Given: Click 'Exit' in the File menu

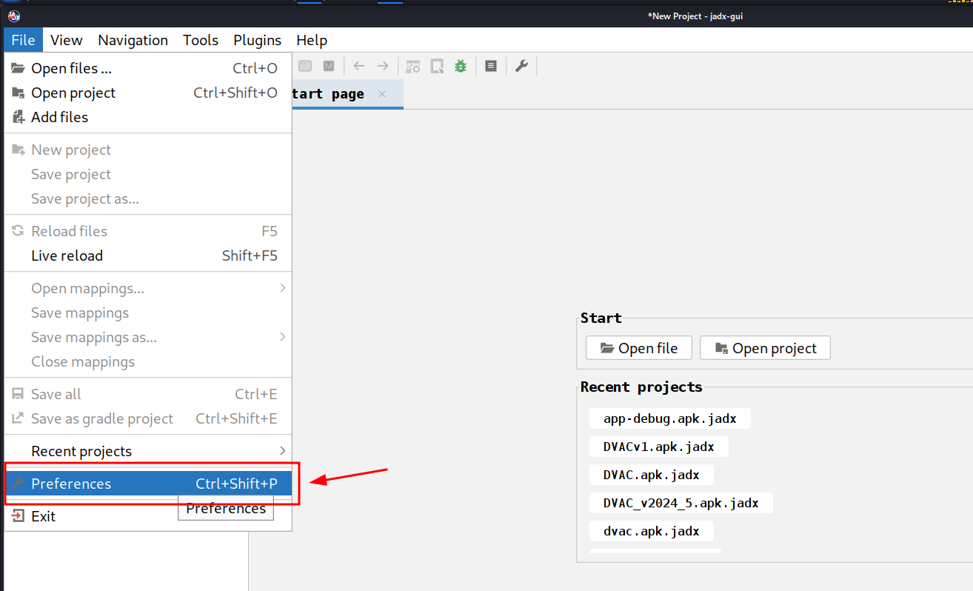Looking at the screenshot, I should click(42, 515).
